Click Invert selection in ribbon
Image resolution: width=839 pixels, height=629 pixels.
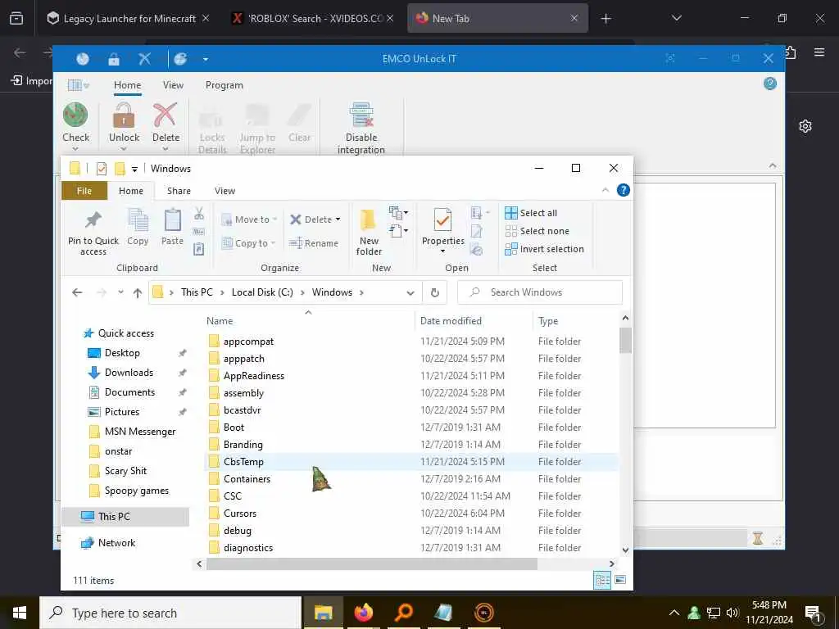point(544,249)
